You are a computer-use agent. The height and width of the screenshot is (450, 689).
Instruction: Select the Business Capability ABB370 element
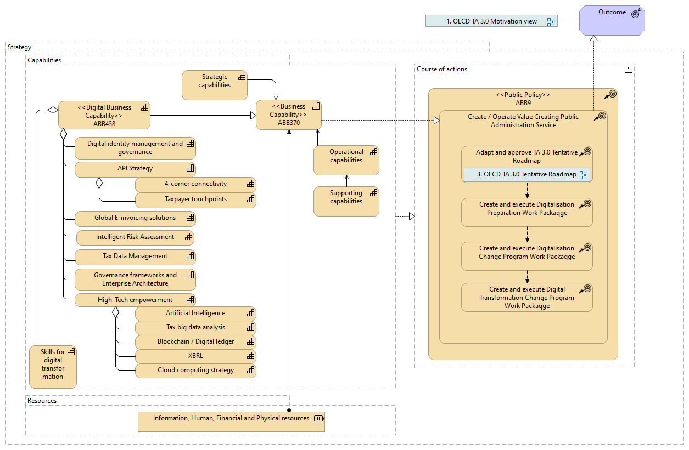[289, 115]
